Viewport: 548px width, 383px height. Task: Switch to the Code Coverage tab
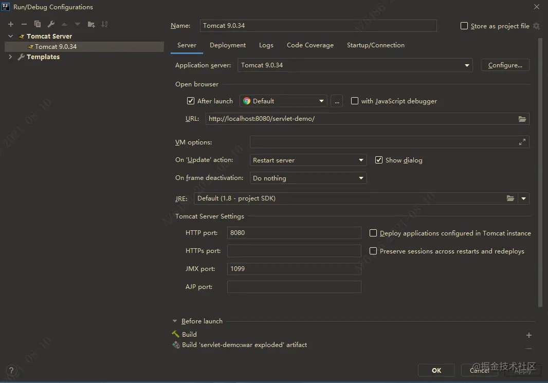(x=310, y=45)
